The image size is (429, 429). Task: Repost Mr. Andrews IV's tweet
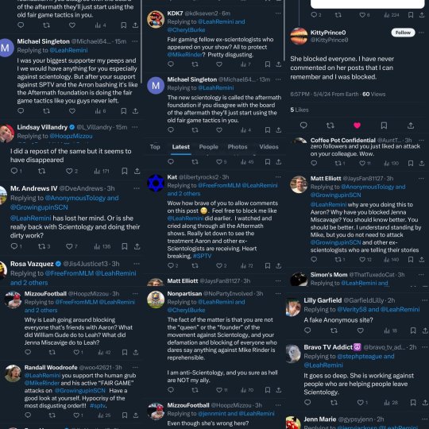[44, 246]
